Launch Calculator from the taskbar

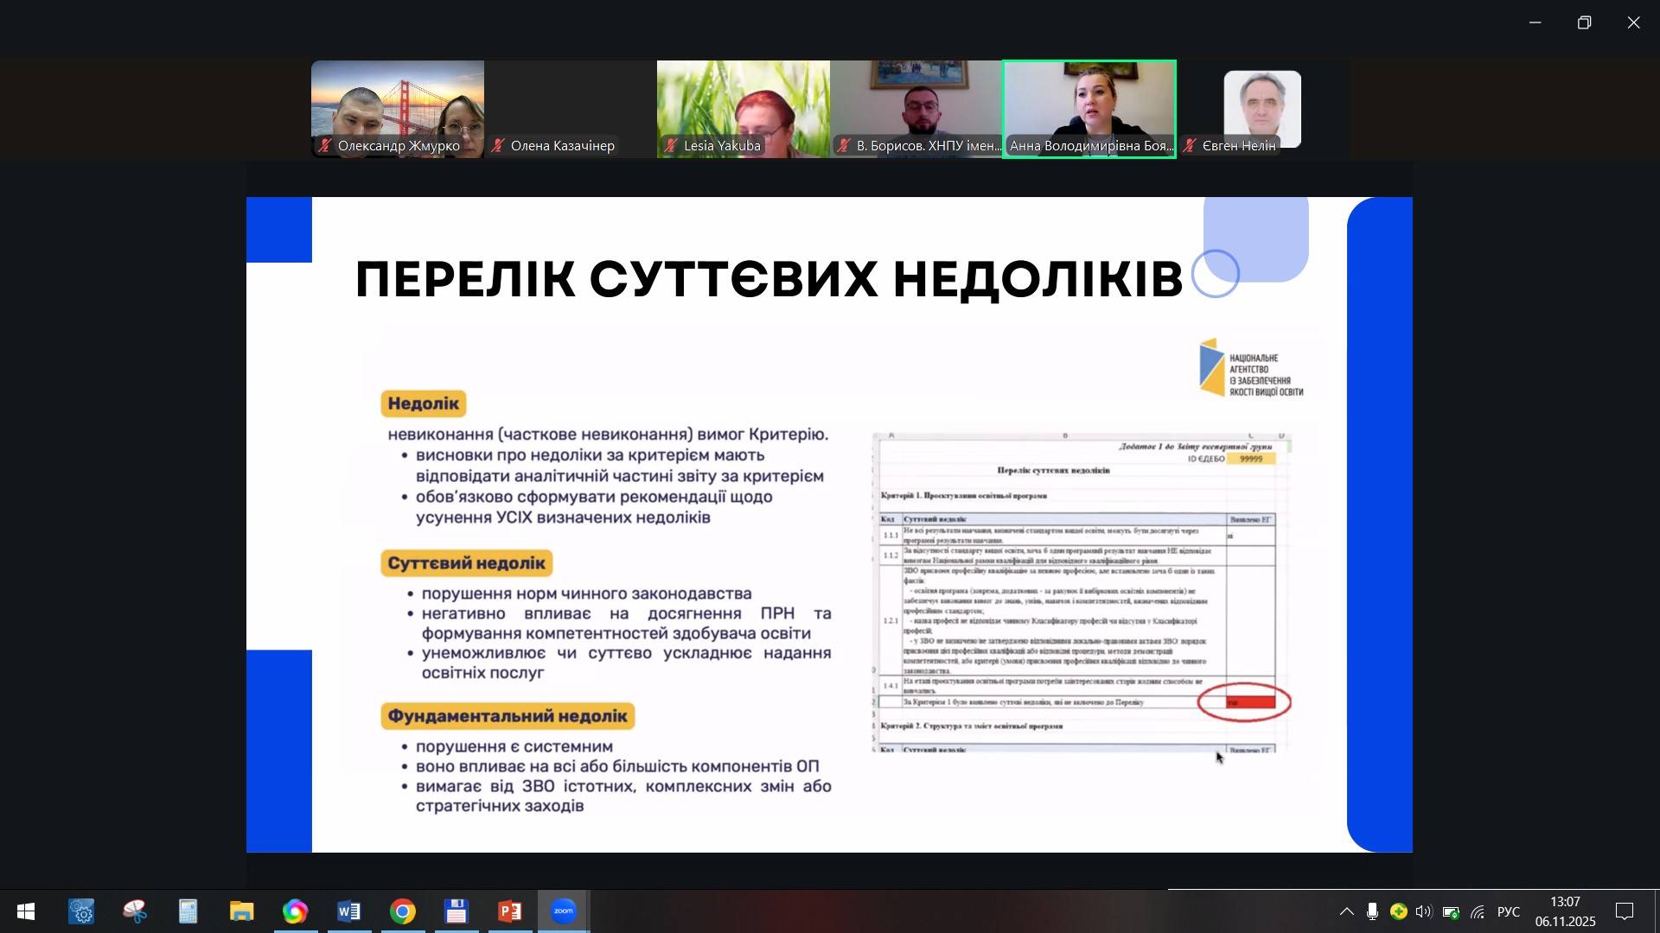tap(188, 911)
